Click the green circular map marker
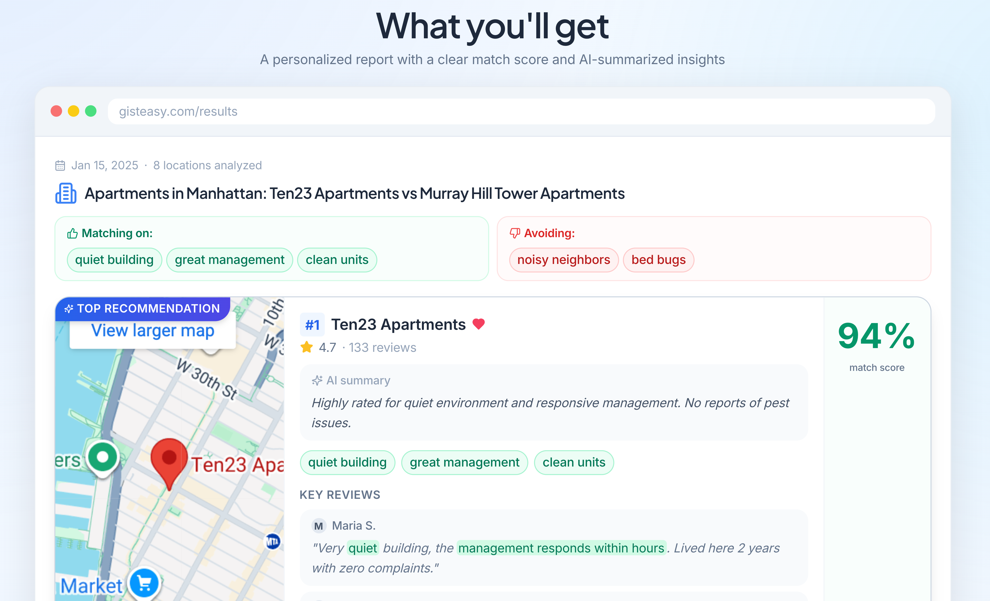This screenshot has width=990, height=601. 103,457
